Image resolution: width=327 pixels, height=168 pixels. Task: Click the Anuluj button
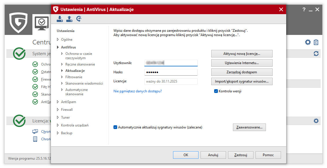pyautogui.click(x=213, y=155)
